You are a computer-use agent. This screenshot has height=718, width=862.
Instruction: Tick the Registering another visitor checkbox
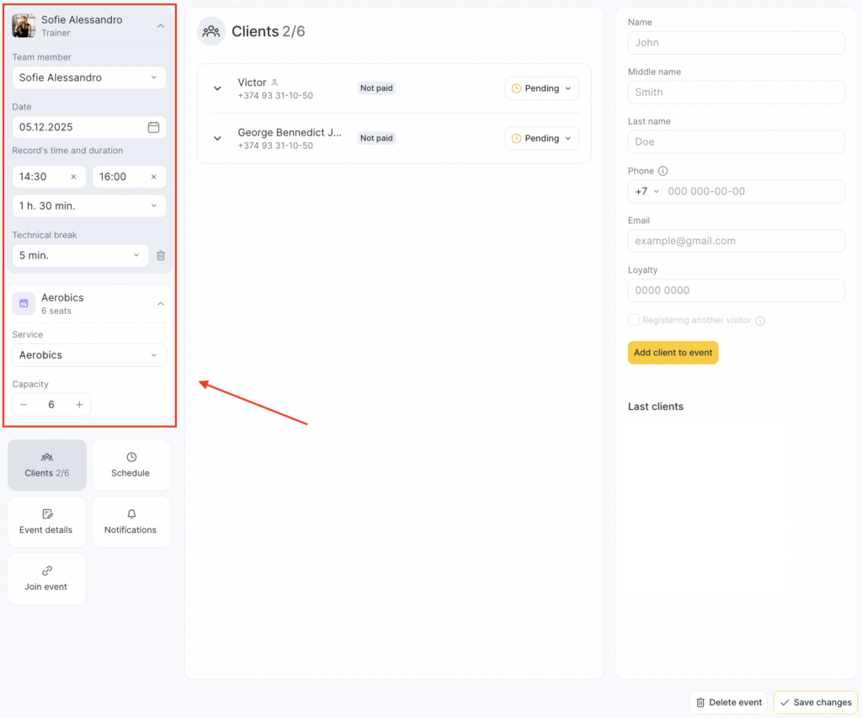point(634,320)
